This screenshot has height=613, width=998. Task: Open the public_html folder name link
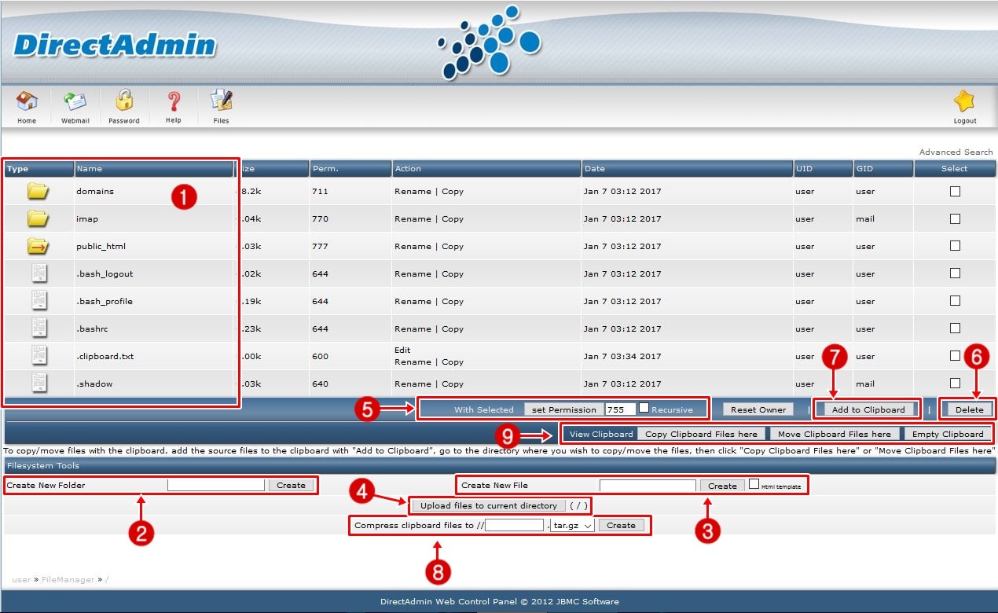click(101, 246)
